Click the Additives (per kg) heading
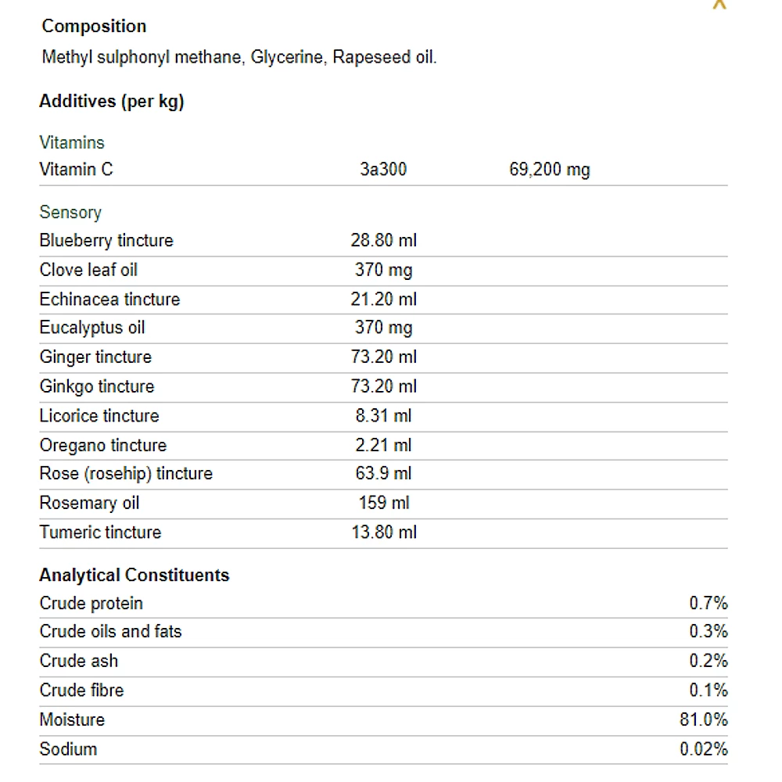The width and height of the screenshot is (782, 782). coord(112,102)
